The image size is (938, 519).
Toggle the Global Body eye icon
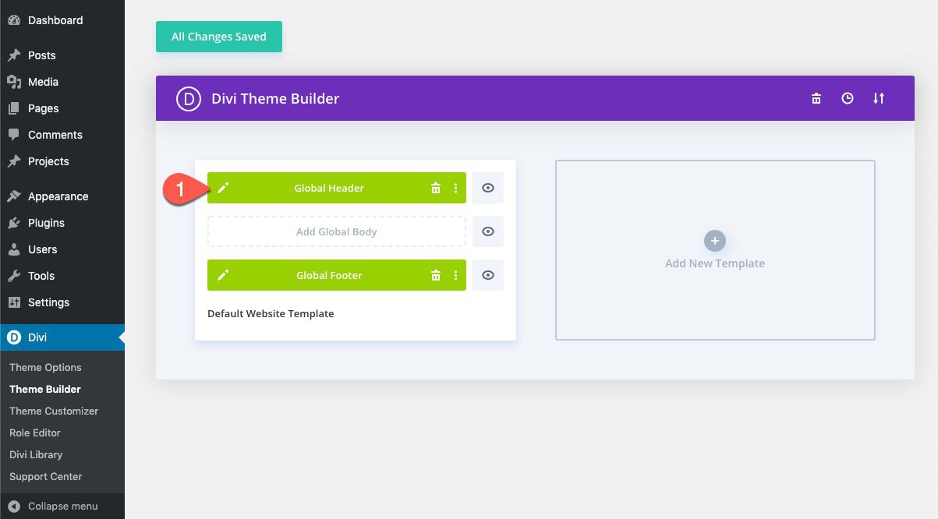488,231
